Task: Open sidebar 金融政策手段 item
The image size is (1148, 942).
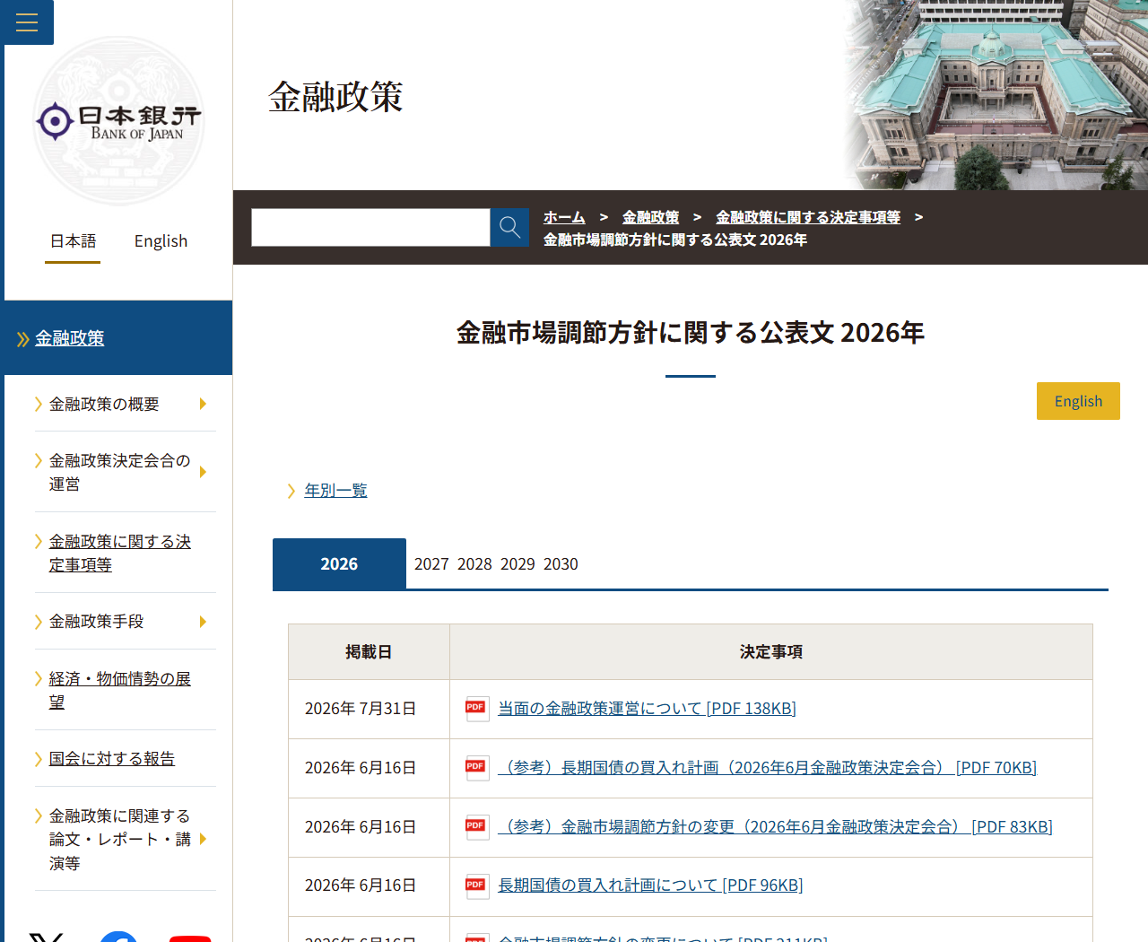Action: point(96,622)
